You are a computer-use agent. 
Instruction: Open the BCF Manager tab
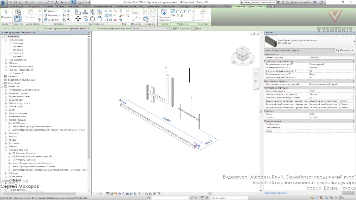coord(200,6)
